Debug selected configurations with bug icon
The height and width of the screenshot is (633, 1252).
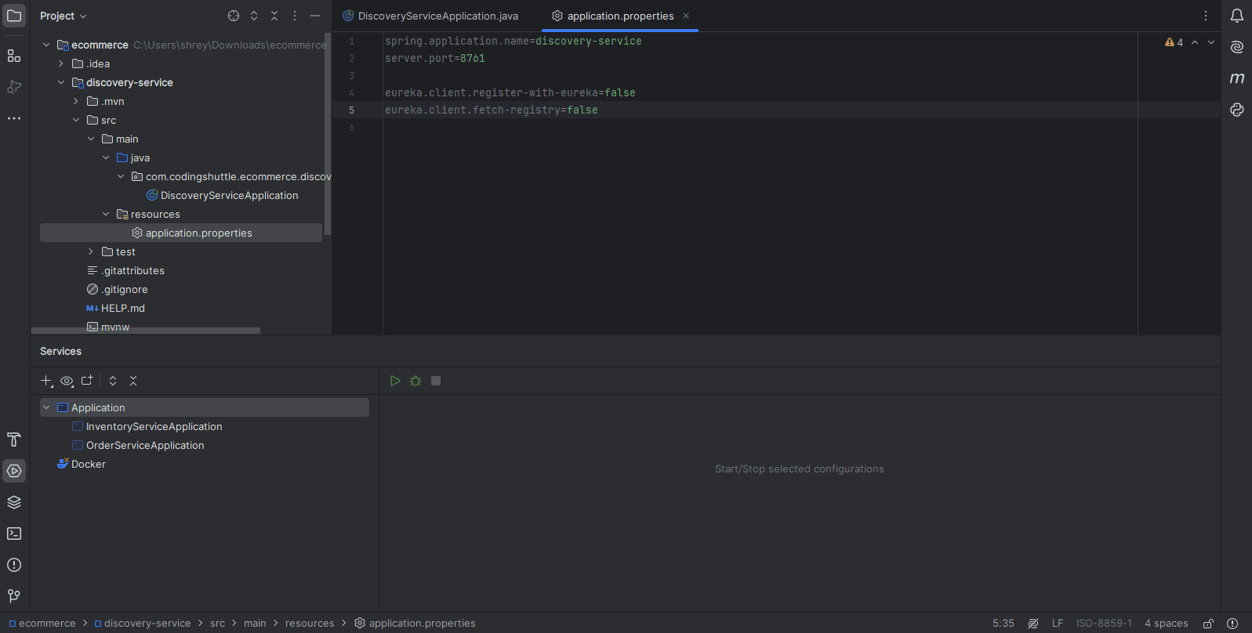[x=416, y=381]
